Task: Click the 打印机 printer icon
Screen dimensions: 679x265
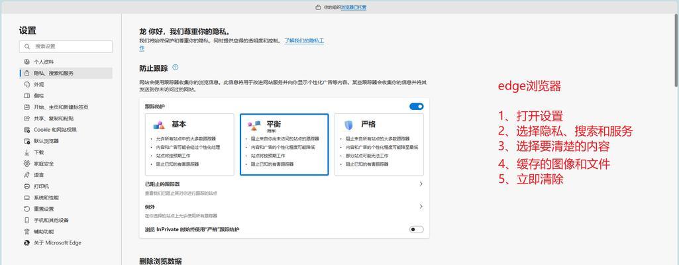Action: pyautogui.click(x=26, y=186)
